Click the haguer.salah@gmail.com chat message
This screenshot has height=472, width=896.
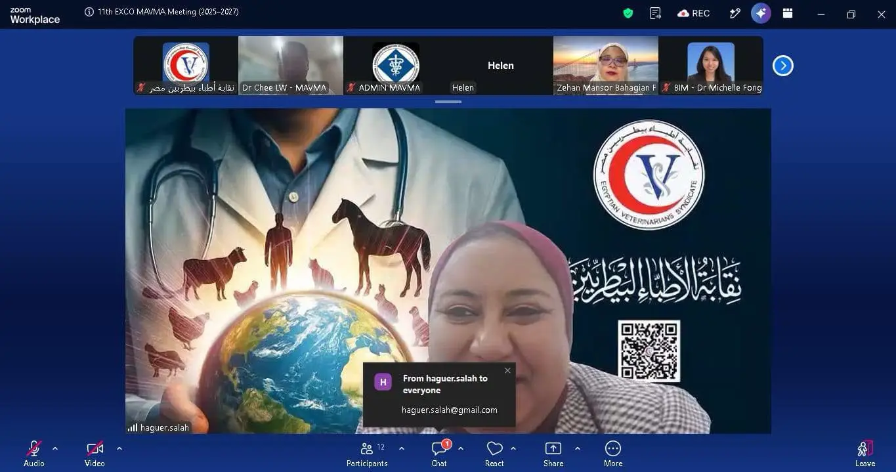click(x=450, y=410)
